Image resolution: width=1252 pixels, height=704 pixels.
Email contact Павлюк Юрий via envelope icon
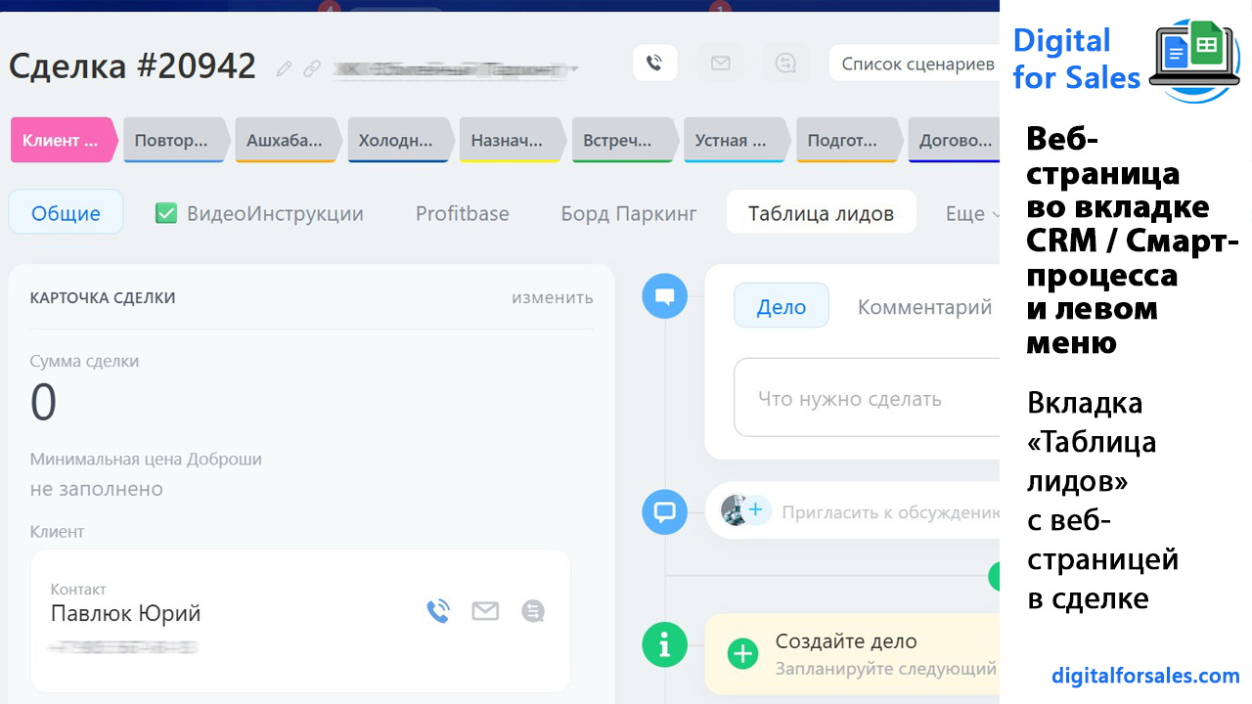485,612
